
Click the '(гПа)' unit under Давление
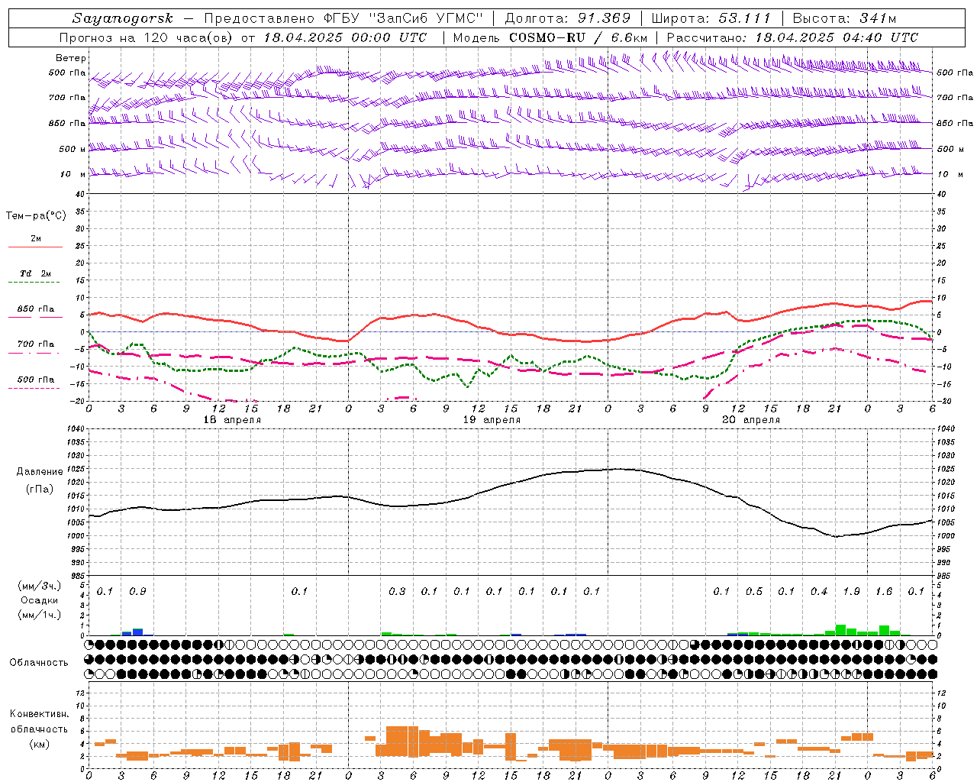tap(40, 489)
